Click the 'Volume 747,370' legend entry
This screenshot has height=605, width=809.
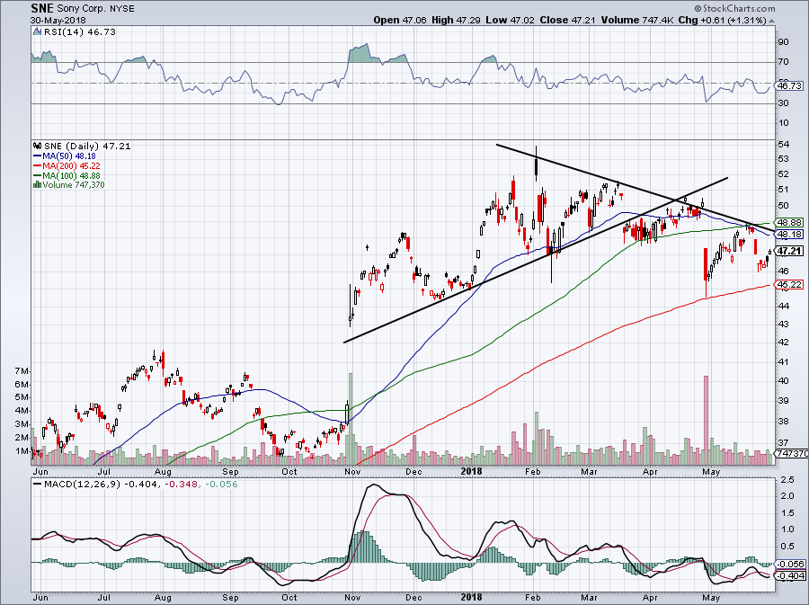pyautogui.click(x=74, y=184)
